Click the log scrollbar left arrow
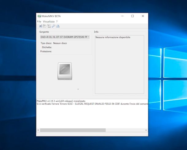Viewport: 187px width, 150px height. [38, 130]
